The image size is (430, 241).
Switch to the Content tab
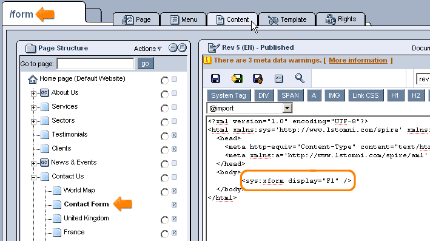tap(232, 19)
